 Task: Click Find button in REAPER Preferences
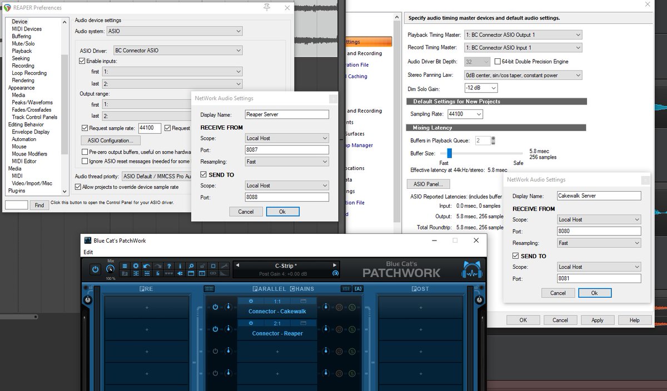pos(39,205)
